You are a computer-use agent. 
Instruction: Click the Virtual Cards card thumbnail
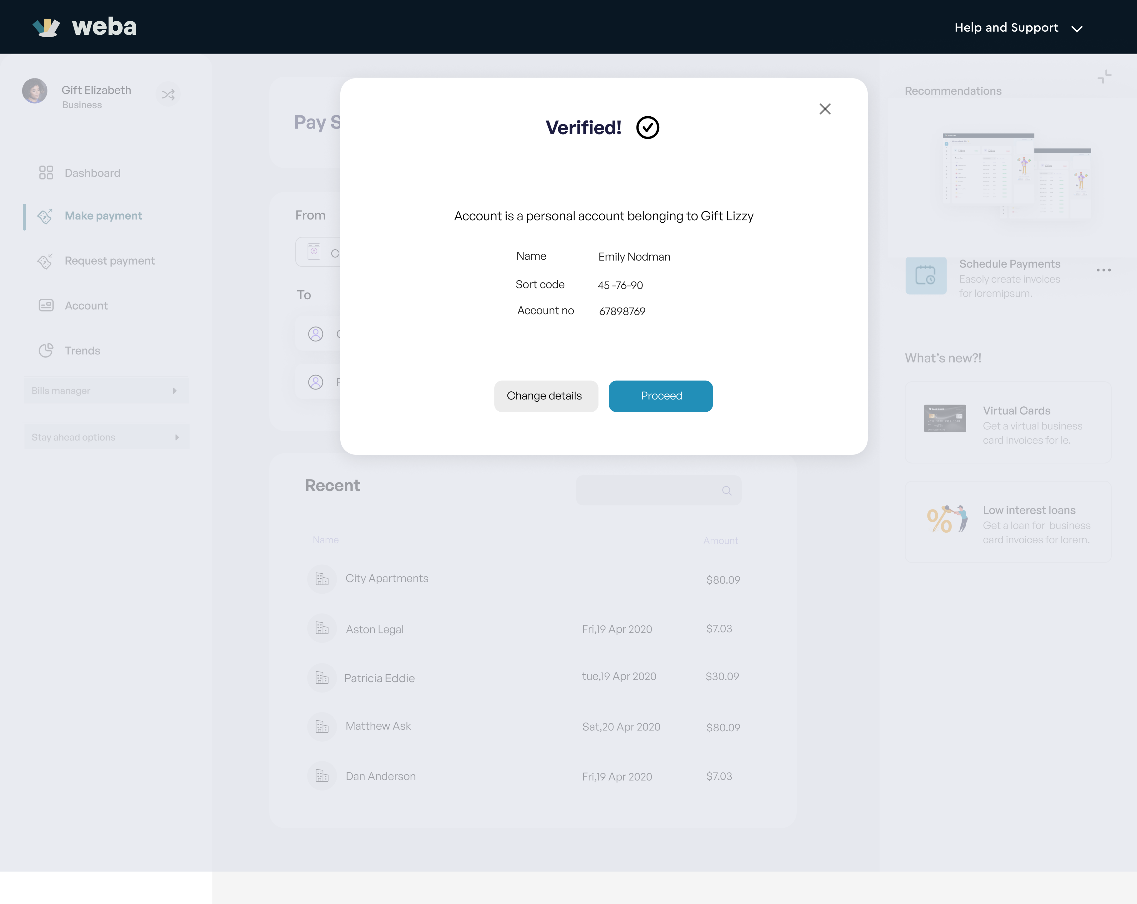[x=945, y=418]
